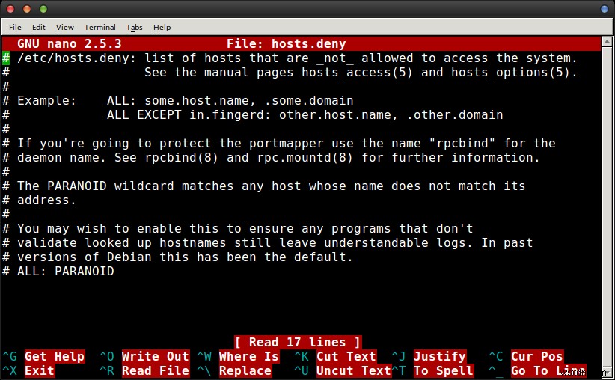The width and height of the screenshot is (615, 380).
Task: Click the Read File shortcut label
Action: pyautogui.click(x=156, y=370)
